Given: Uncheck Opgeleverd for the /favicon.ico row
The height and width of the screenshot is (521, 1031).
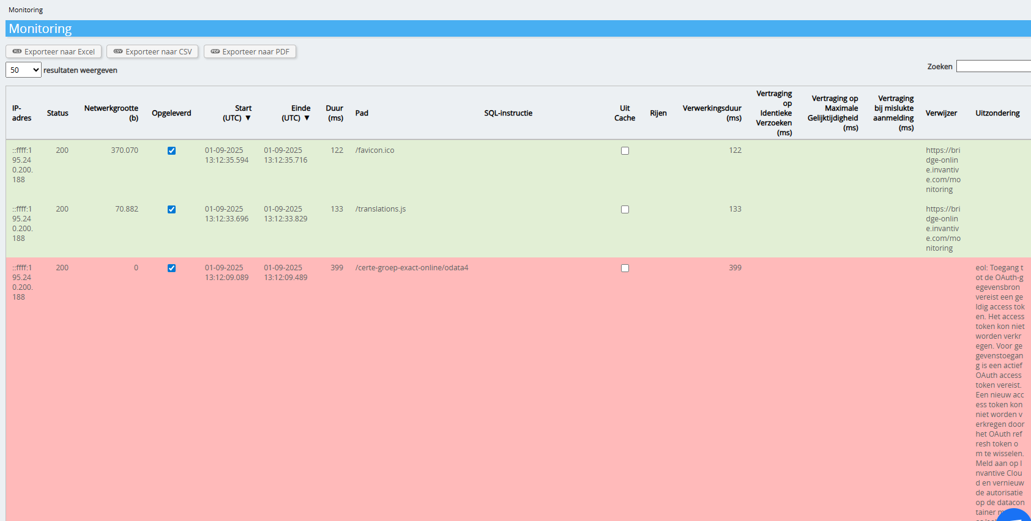Looking at the screenshot, I should click(x=171, y=151).
